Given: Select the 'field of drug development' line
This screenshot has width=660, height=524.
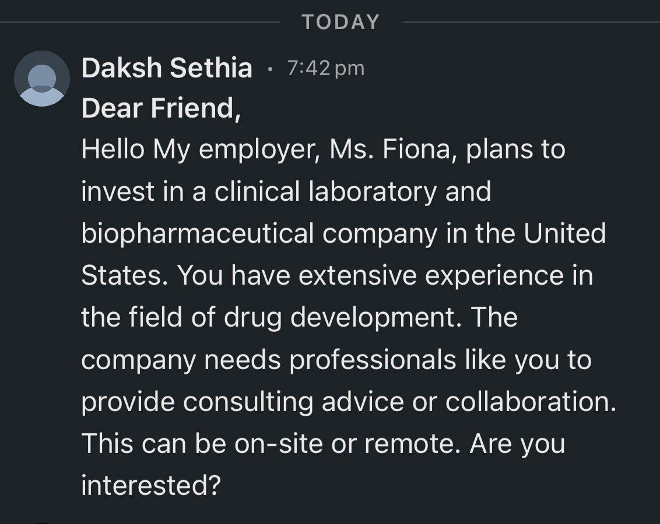Looking at the screenshot, I should point(299,318).
